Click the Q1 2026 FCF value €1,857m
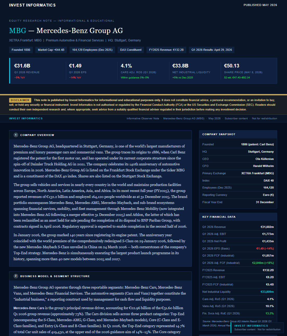The image size is (287, 336). [x=268, y=256]
